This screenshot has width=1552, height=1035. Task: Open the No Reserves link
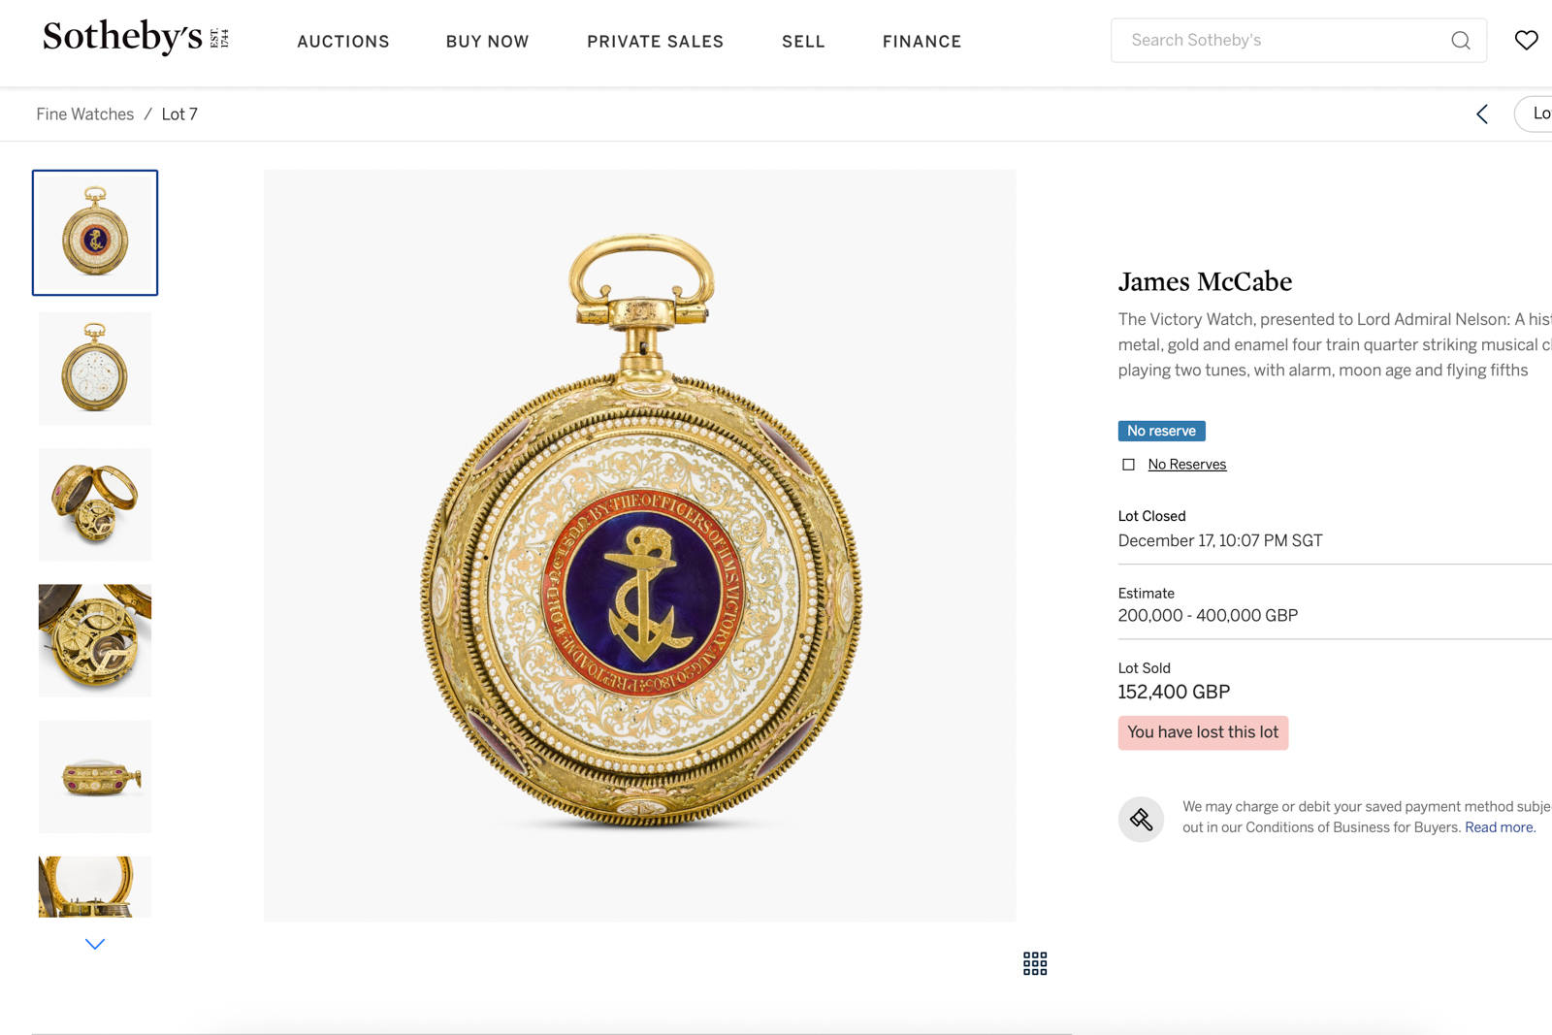(1186, 465)
